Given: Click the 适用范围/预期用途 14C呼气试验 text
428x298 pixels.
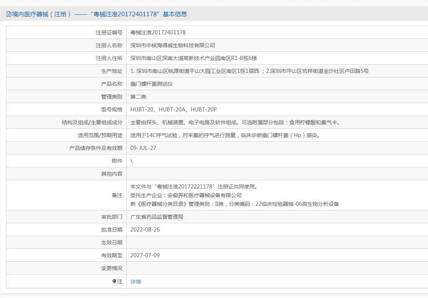Looking at the screenshot, I should coord(226,135).
